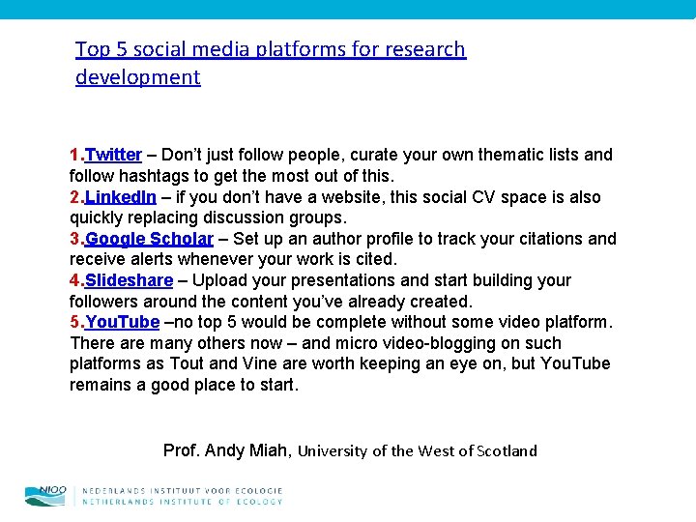Click 'platforms as Tout and Vine' text line
This screenshot has height=522, width=696.
pos(339,363)
